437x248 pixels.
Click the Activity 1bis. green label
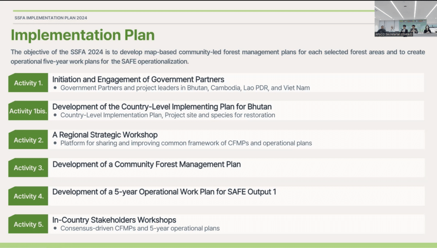28,111
